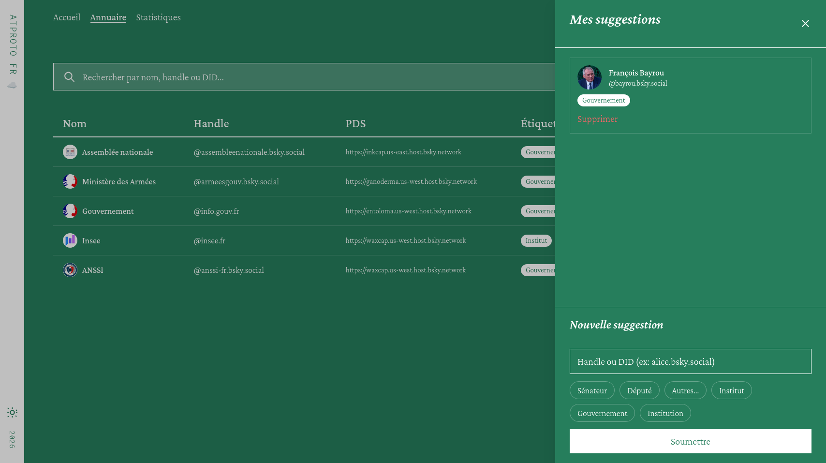This screenshot has height=463, width=826.
Task: Select the Député category chip
Action: click(x=639, y=390)
